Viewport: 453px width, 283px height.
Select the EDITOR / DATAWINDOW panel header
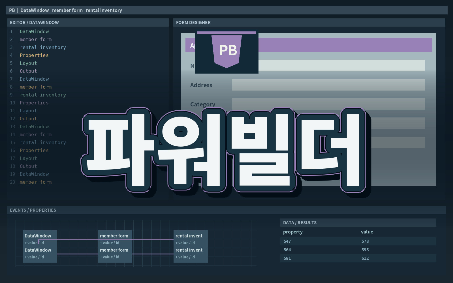tap(88, 22)
